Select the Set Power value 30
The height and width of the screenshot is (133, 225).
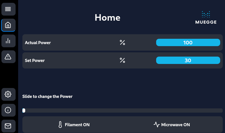coord(188,60)
